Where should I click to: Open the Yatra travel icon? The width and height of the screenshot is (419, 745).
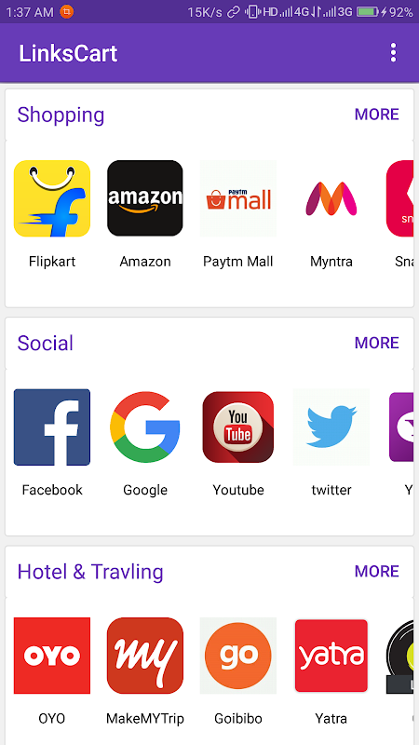coord(331,656)
